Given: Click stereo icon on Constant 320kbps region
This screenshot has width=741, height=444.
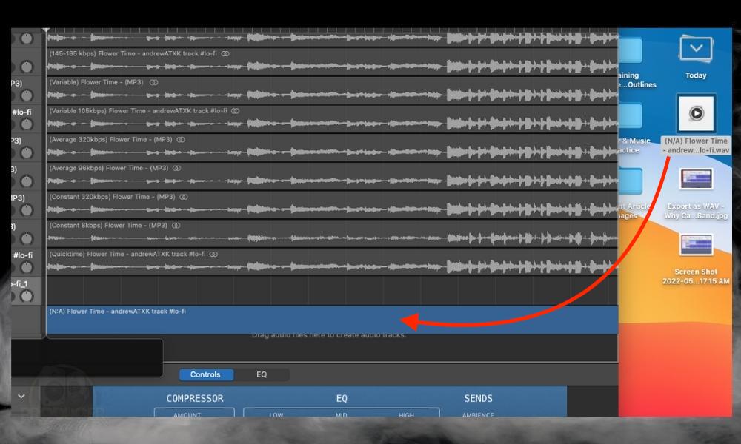Looking at the screenshot, I should click(x=184, y=197).
